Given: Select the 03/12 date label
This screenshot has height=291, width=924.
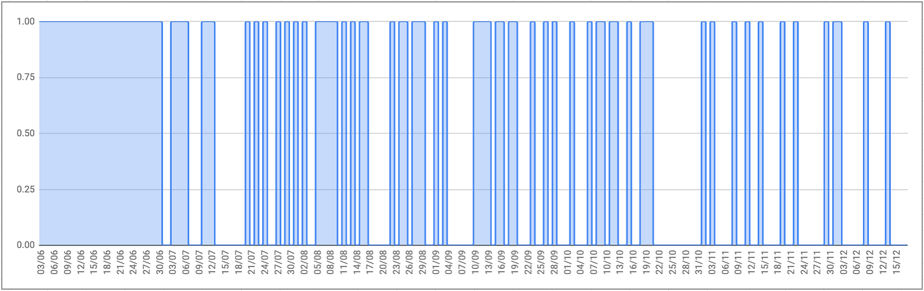Looking at the screenshot, I should [844, 262].
